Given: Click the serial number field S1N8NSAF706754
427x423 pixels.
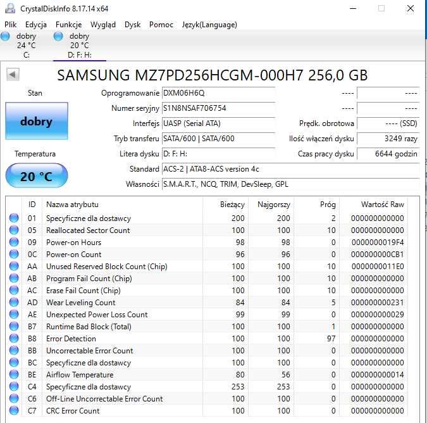Looking at the screenshot, I should coord(218,108).
